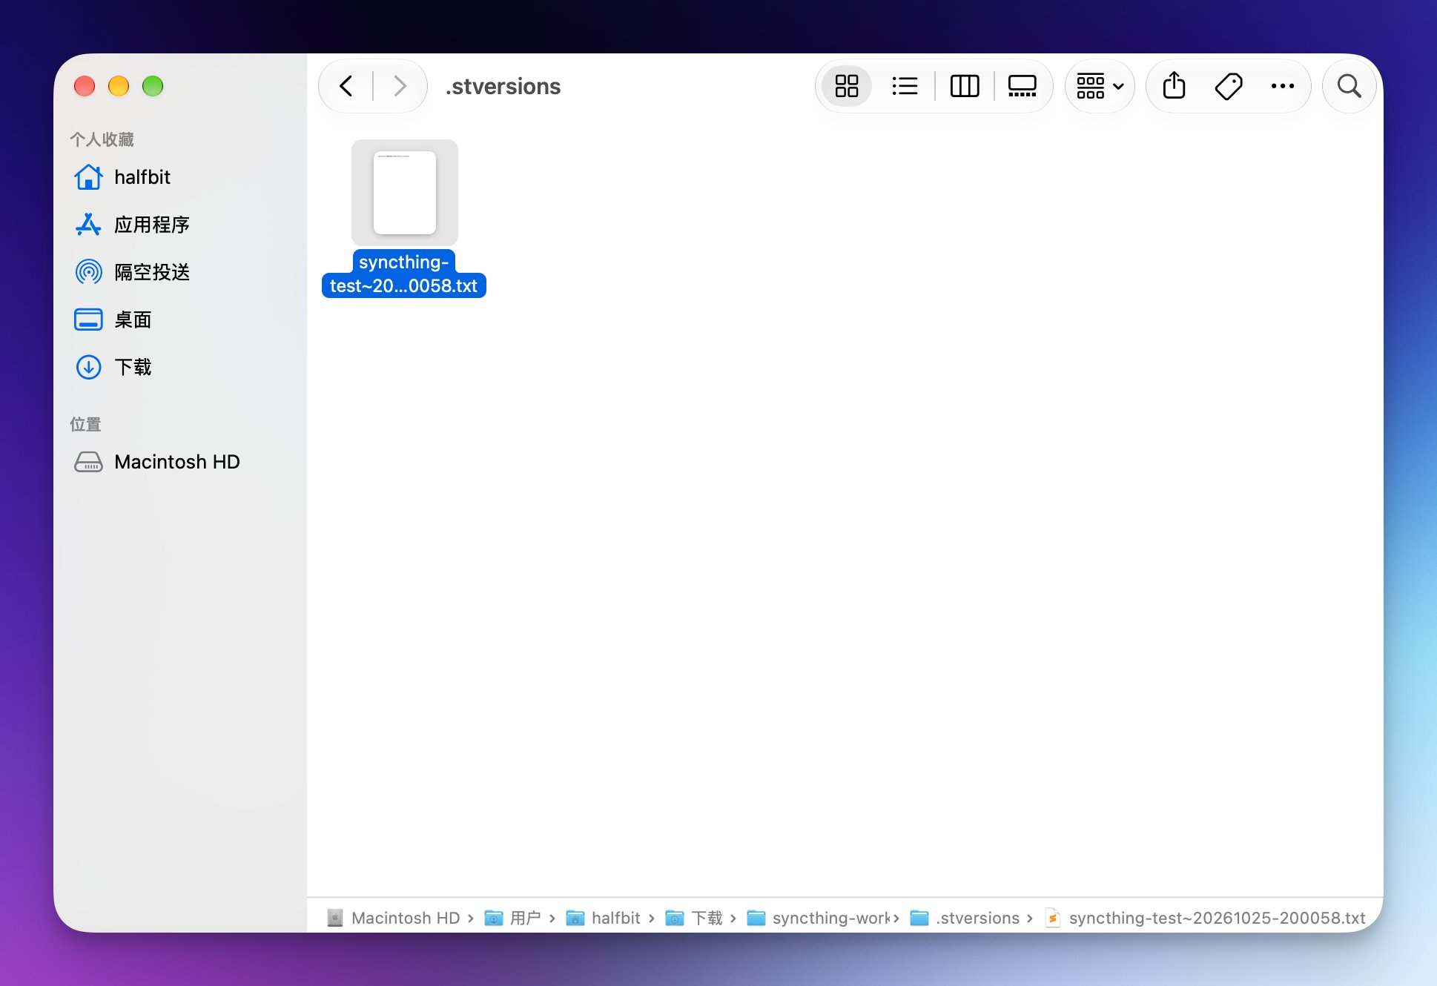The image size is (1437, 986).
Task: Select the syncthing-test txt file thumbnail
Action: [x=405, y=193]
